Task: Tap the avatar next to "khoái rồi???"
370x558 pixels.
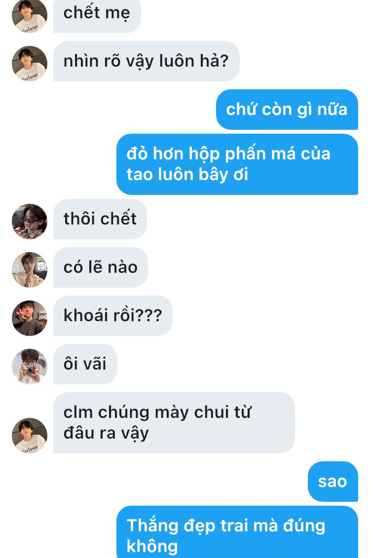Action: [x=30, y=318]
